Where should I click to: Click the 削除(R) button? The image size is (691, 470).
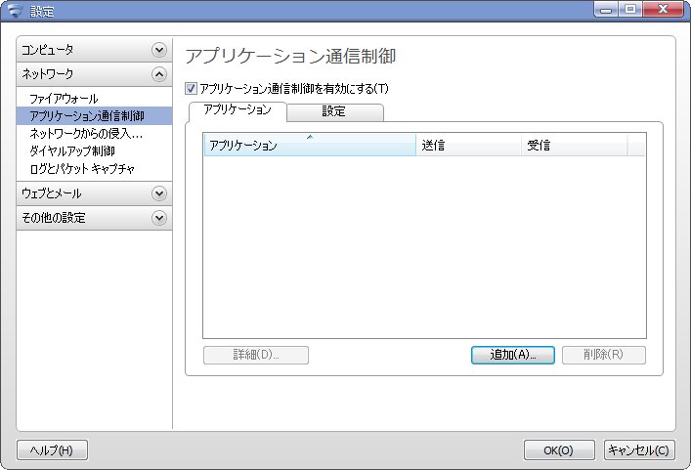point(604,355)
